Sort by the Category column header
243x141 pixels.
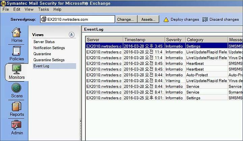tap(207, 40)
